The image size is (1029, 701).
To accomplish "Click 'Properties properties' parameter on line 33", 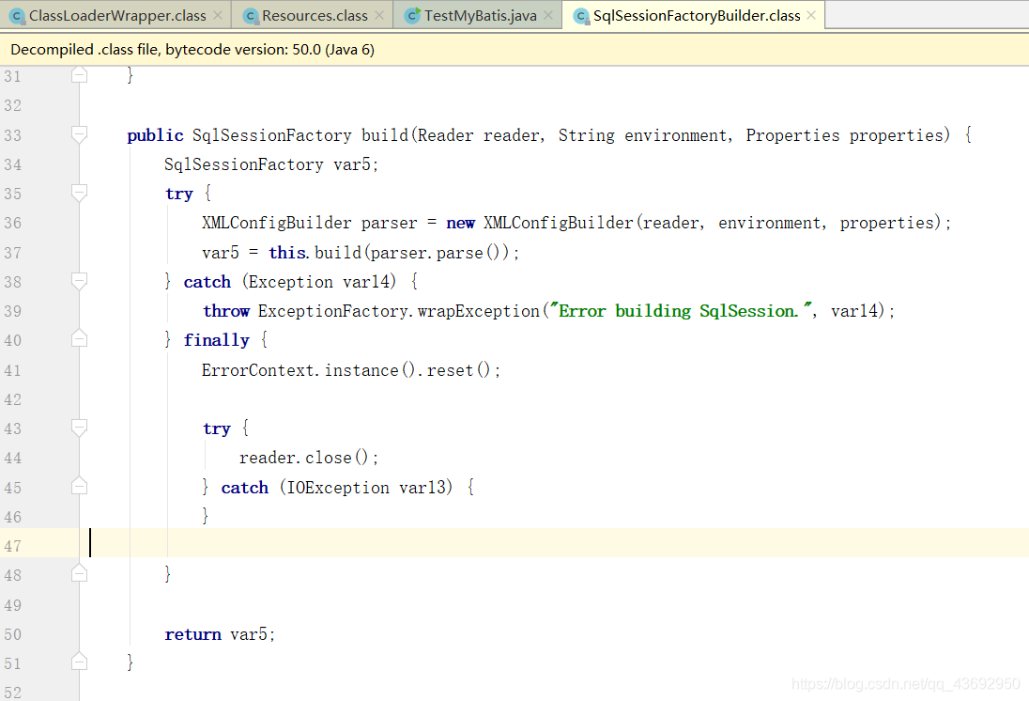I will pos(845,135).
